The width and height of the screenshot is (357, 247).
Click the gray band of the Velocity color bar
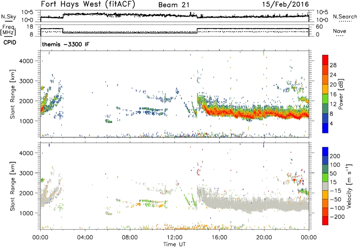325,186
